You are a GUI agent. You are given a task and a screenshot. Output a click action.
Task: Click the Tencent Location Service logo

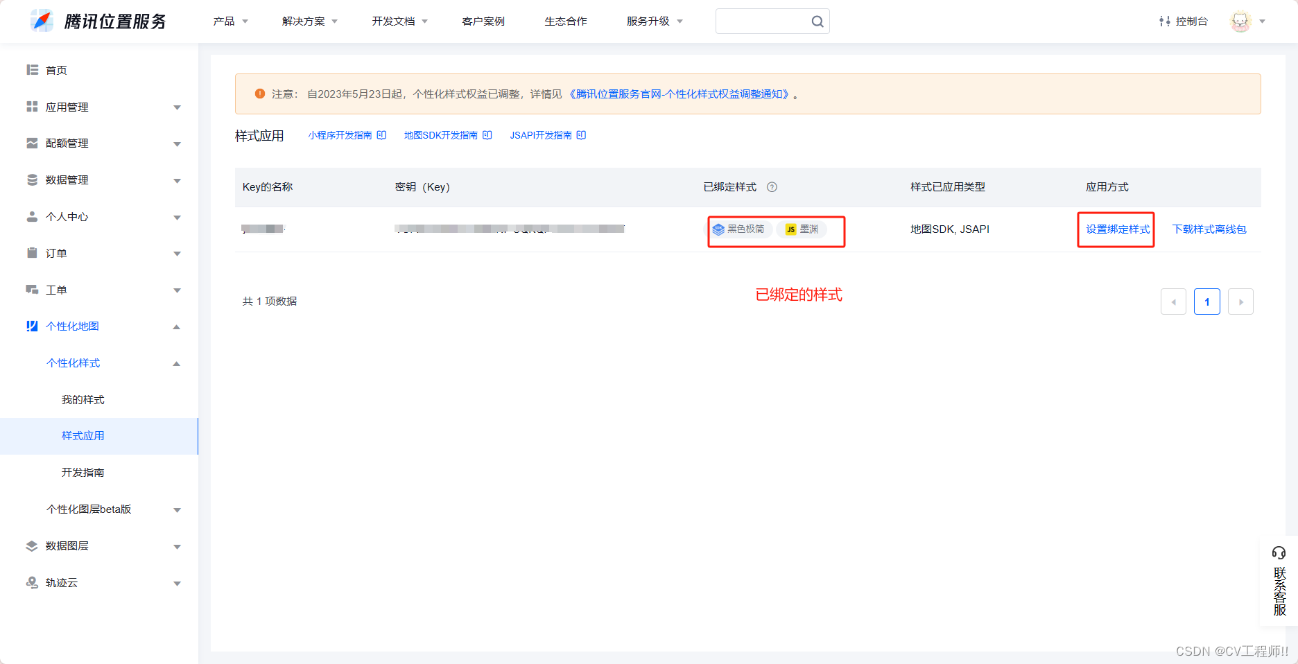(x=98, y=21)
